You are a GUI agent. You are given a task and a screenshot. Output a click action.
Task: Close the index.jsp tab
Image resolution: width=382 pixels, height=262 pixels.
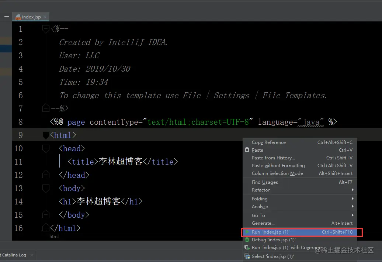coord(45,17)
